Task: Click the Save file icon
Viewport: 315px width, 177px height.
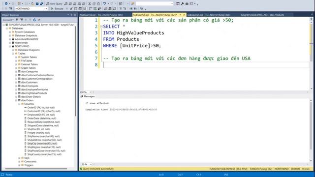Action: click(37, 3)
